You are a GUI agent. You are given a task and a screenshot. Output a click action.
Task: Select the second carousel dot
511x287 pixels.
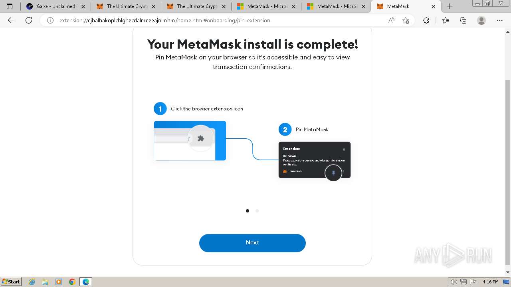point(257,211)
